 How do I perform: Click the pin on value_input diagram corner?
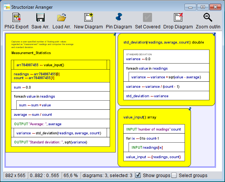tap(190, 109)
